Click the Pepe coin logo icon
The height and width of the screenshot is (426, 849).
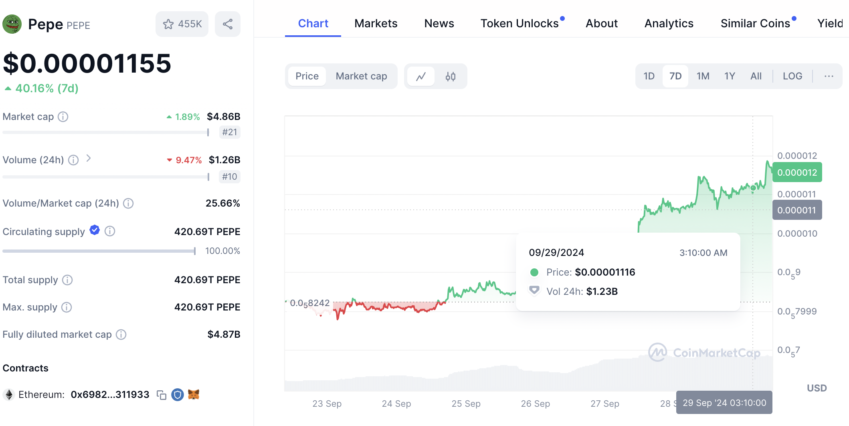tap(12, 24)
